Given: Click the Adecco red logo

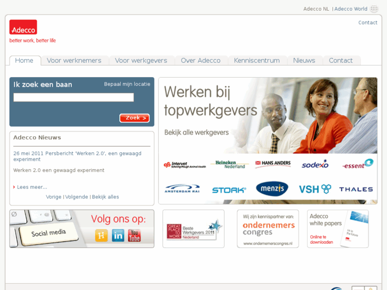Looking at the screenshot, I should tap(23, 27).
